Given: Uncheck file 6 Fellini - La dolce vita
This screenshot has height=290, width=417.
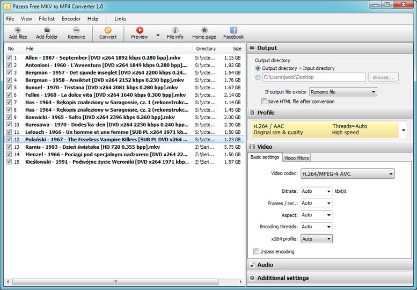Looking at the screenshot, I should point(9,95).
